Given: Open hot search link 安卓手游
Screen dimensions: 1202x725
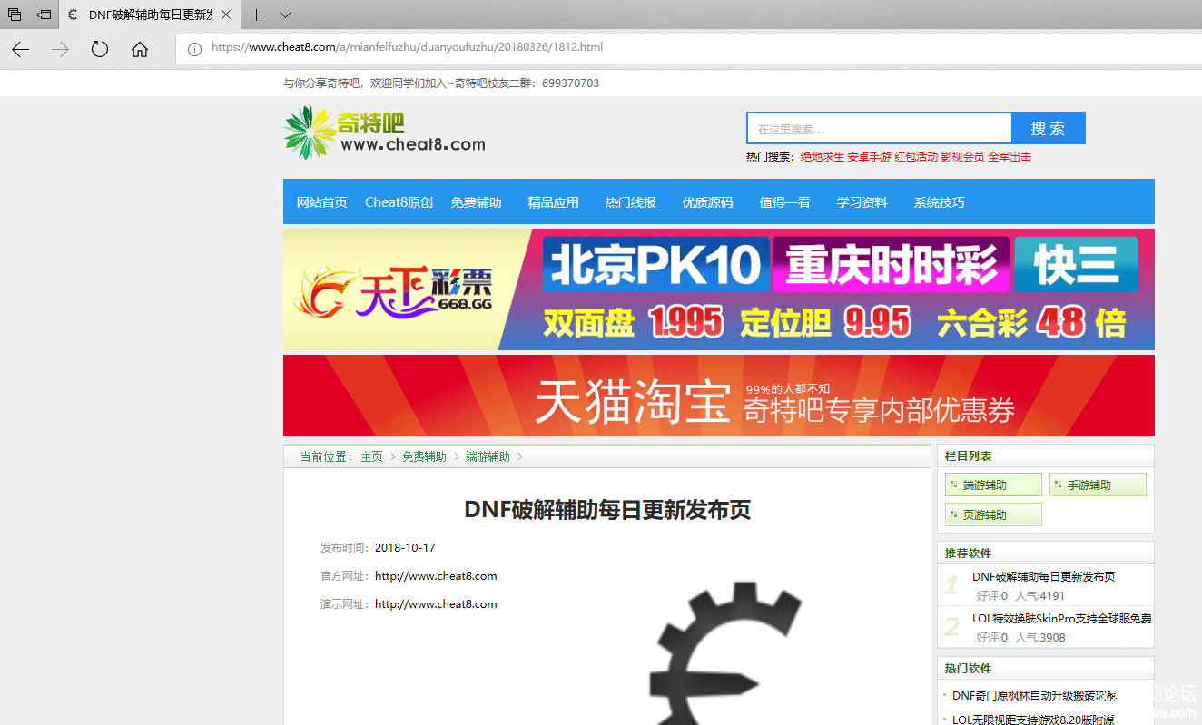Looking at the screenshot, I should pos(869,157).
